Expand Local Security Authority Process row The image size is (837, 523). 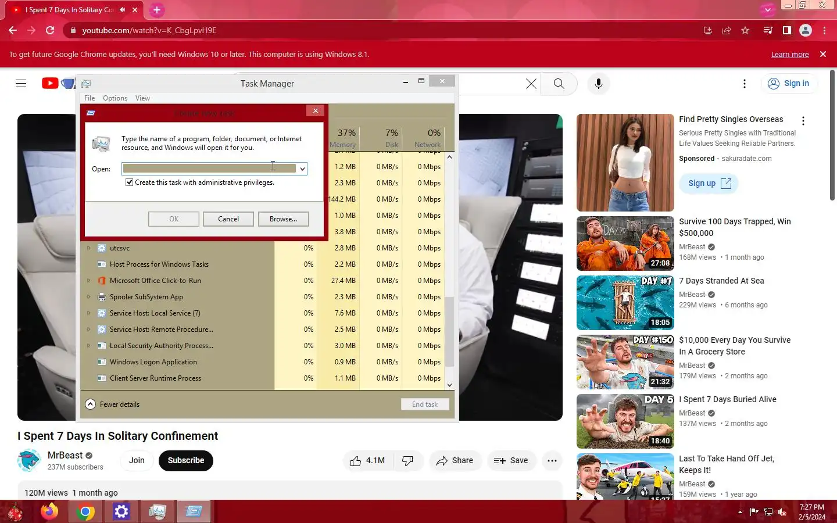coord(89,346)
